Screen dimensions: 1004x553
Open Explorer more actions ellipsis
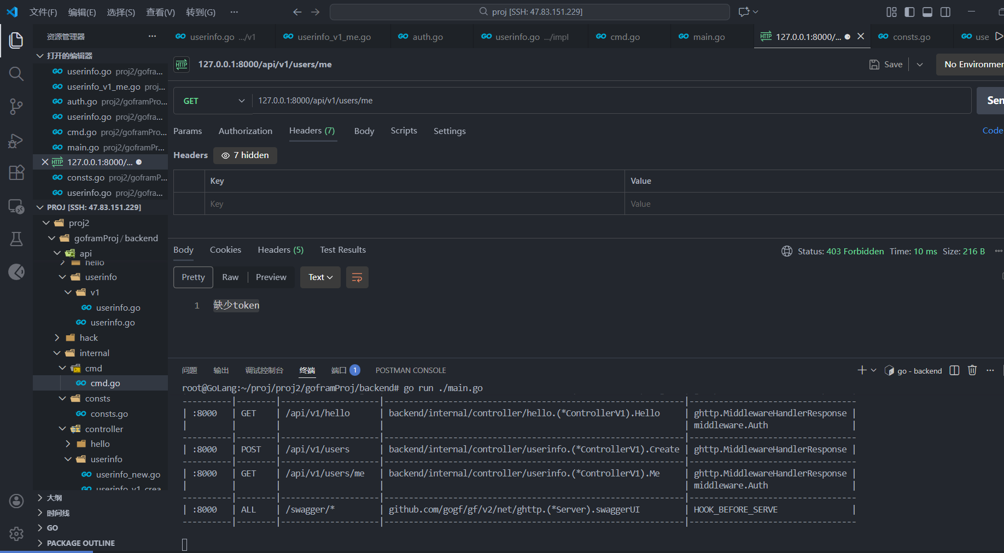coord(152,36)
